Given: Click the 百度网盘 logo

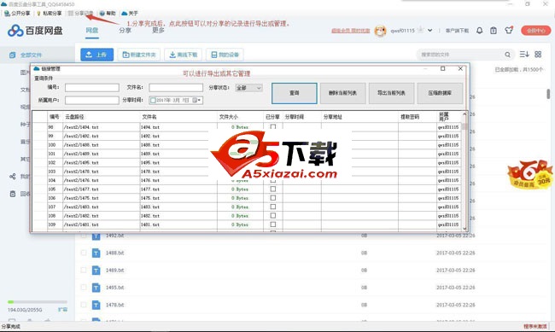Looking at the screenshot, I should click(35, 31).
